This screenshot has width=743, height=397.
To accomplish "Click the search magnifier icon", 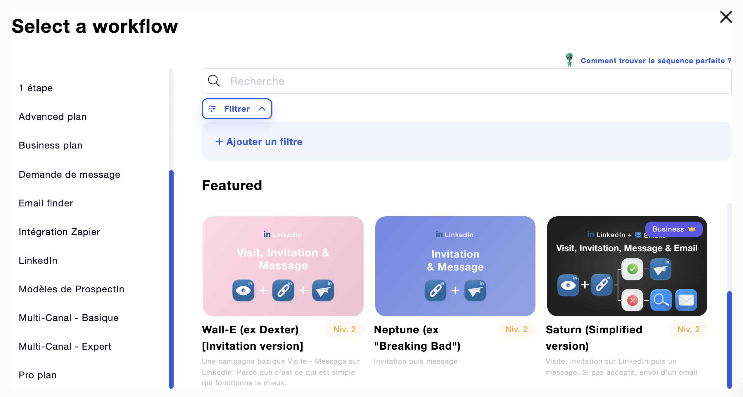I will pyautogui.click(x=214, y=81).
